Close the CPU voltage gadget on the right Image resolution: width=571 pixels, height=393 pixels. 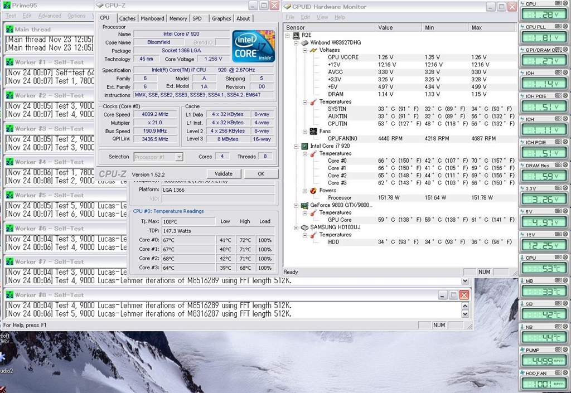point(564,3)
